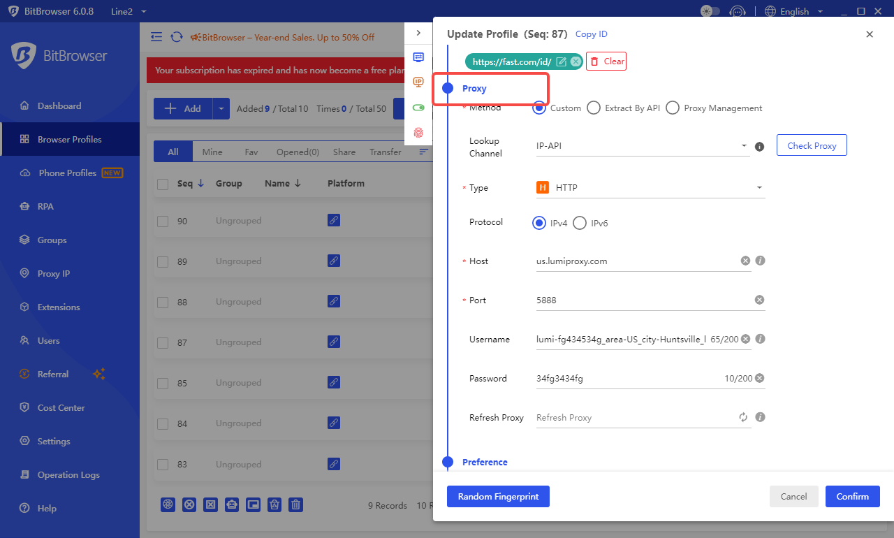894x538 pixels.
Task: Click the link icon for Seq 90
Action: click(x=334, y=220)
